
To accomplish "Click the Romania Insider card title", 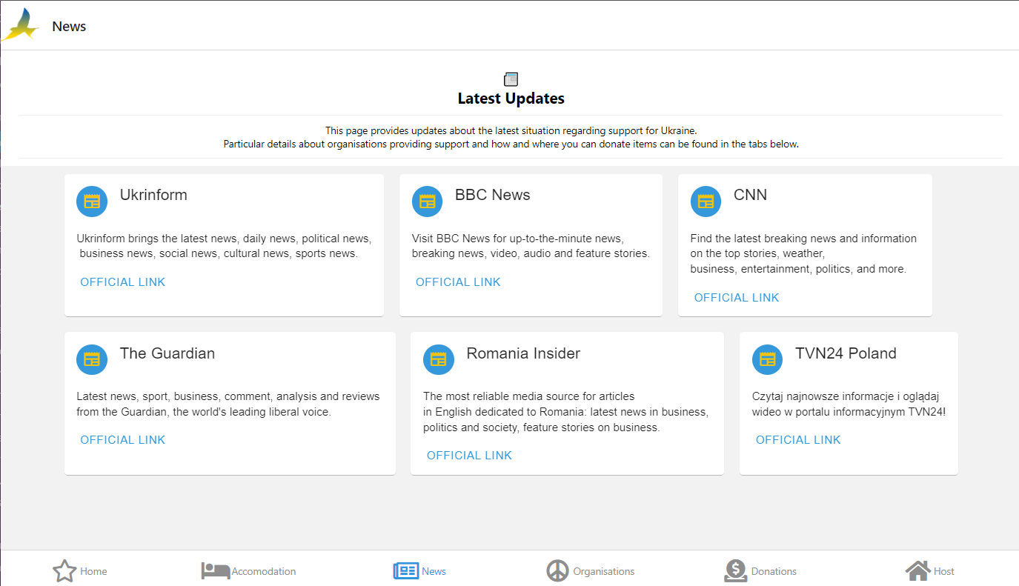I will tap(523, 353).
